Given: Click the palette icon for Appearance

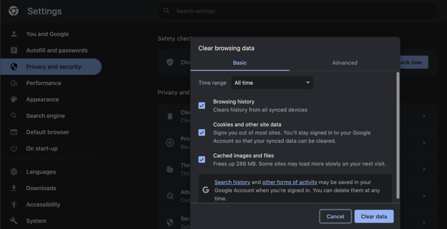Looking at the screenshot, I should tap(14, 100).
